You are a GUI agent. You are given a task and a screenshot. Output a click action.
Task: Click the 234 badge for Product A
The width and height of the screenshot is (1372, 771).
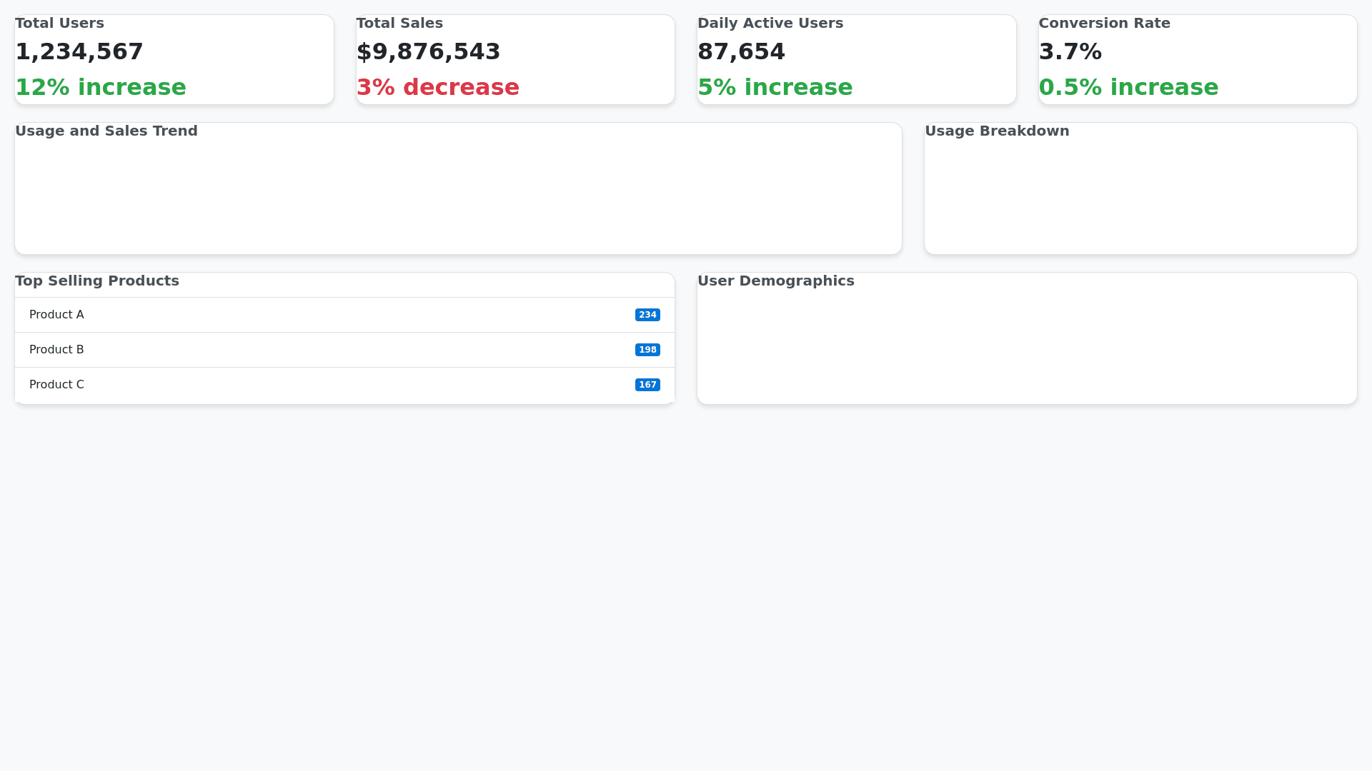647,315
